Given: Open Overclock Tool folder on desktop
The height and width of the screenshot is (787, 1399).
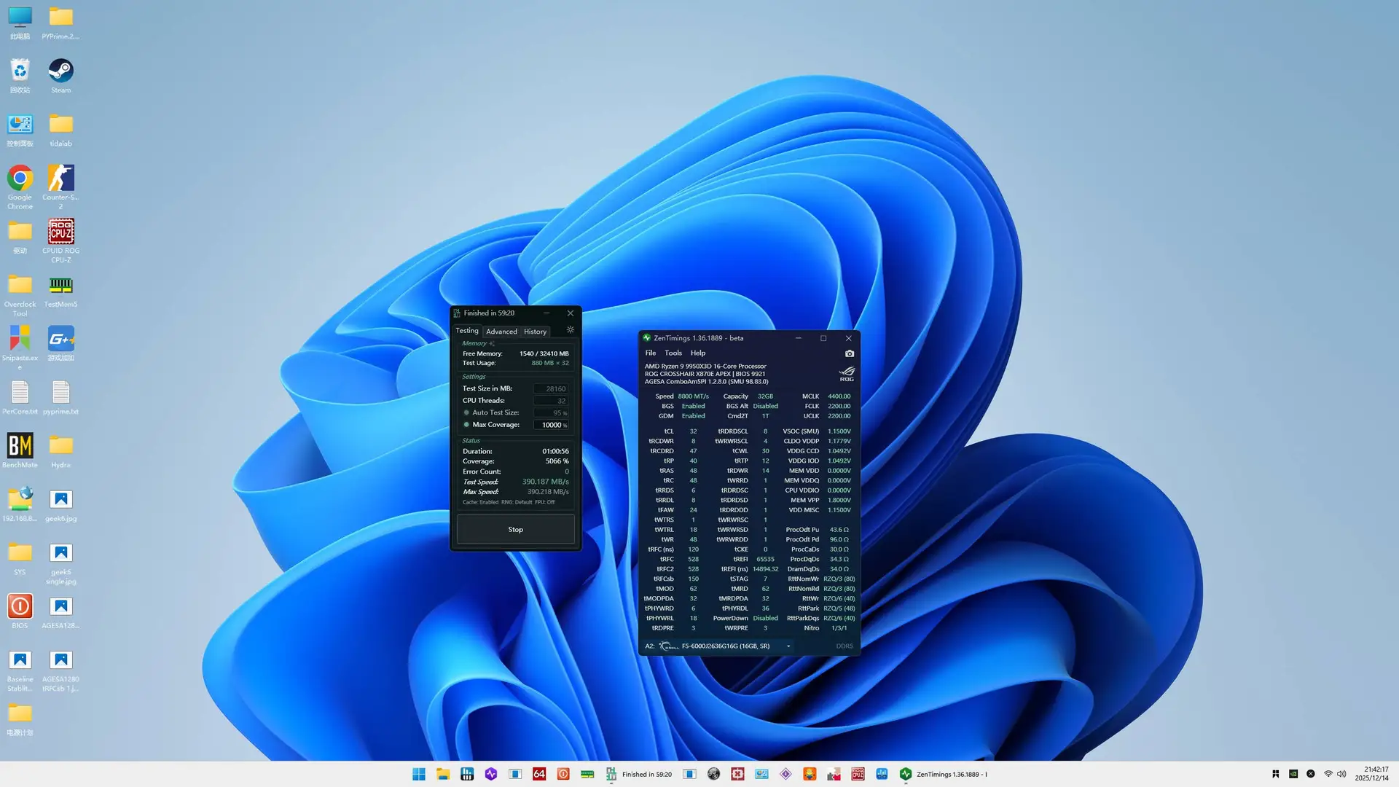Looking at the screenshot, I should pyautogui.click(x=20, y=294).
